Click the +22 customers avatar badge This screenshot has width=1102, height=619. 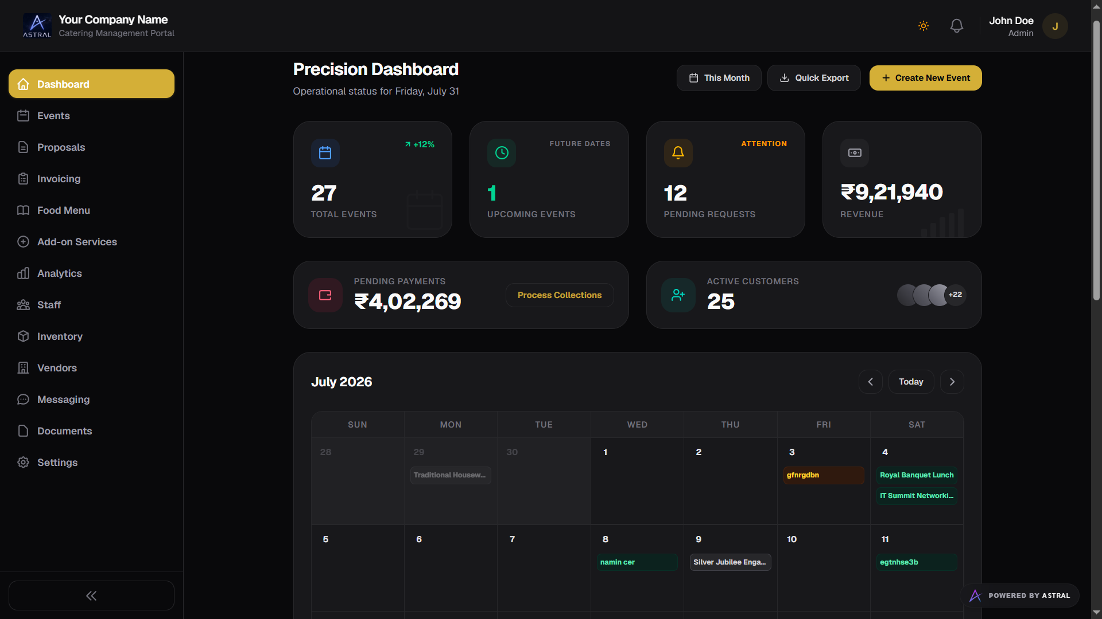coord(955,295)
